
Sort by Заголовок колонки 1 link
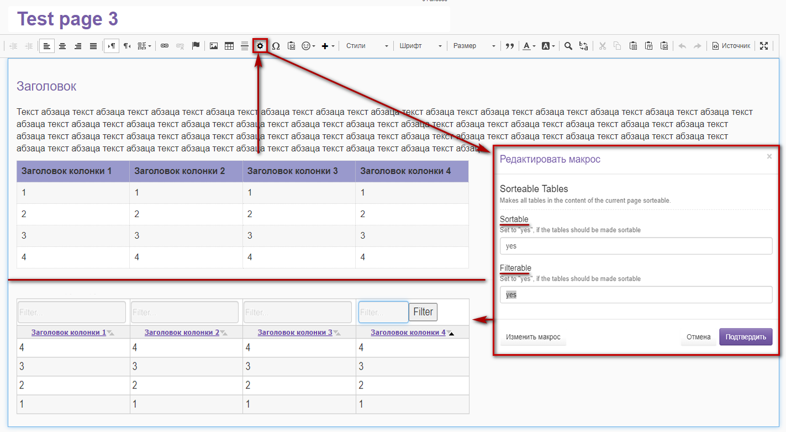pyautogui.click(x=68, y=333)
